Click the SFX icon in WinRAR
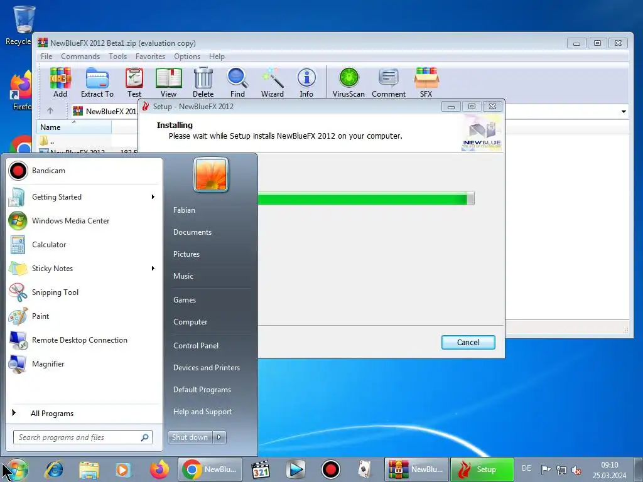643x482 pixels. [x=426, y=82]
